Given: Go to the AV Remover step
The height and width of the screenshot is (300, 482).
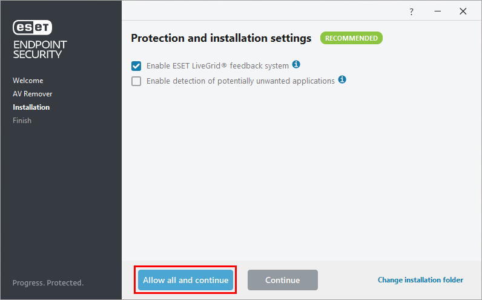Looking at the screenshot, I should (x=33, y=94).
